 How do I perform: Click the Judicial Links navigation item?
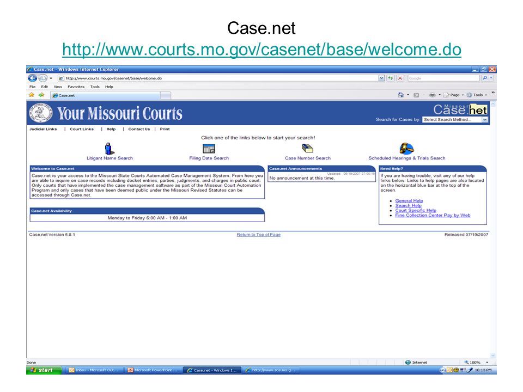[43, 129]
